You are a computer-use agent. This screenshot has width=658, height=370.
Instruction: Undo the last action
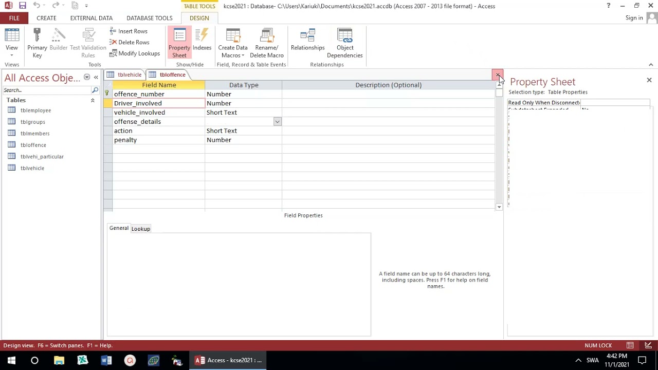pos(36,6)
